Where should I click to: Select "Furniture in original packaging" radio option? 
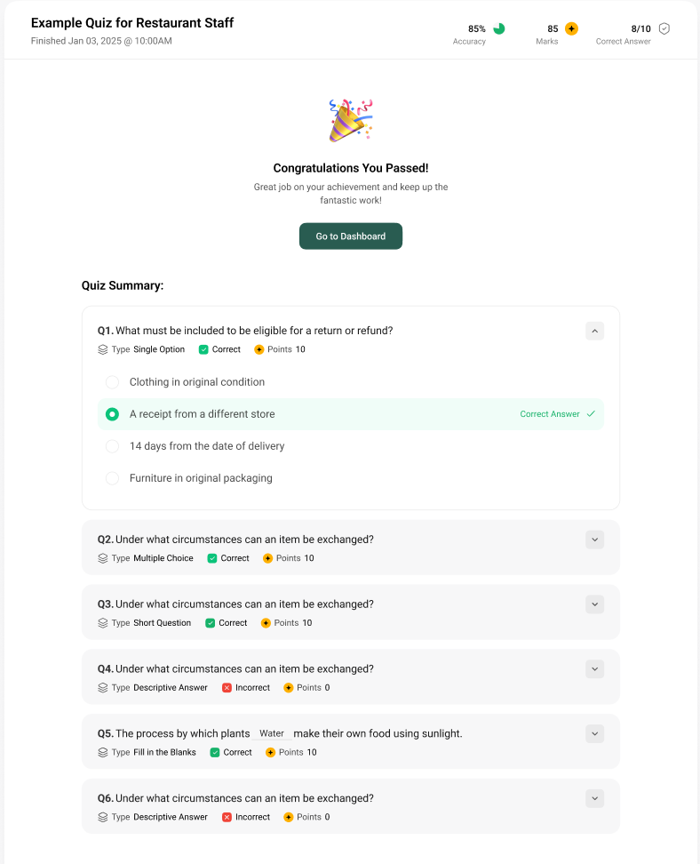point(112,478)
